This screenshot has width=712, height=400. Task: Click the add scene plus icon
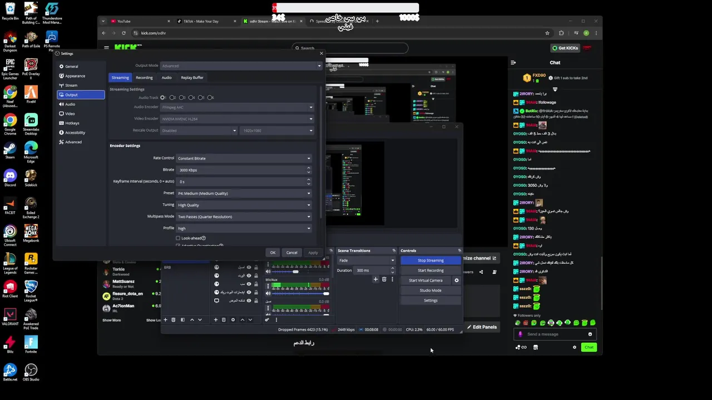165,319
